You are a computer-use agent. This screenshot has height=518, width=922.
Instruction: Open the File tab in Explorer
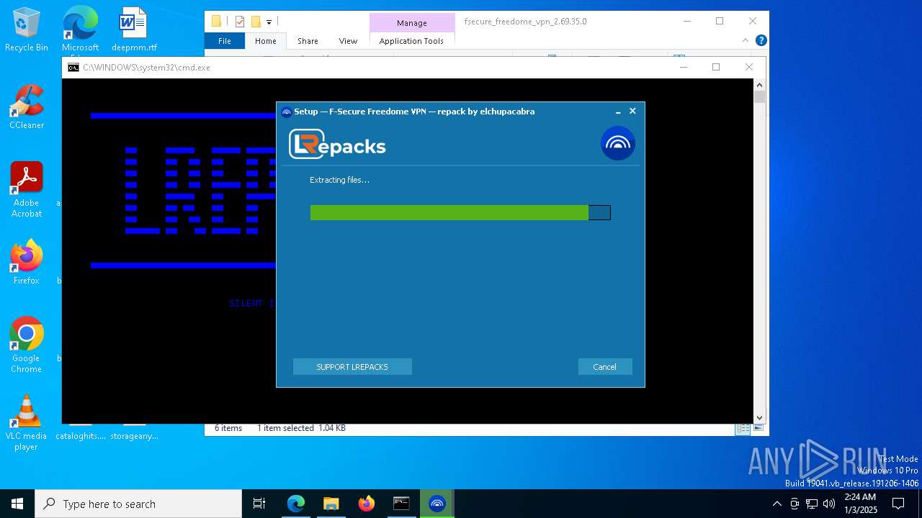(225, 41)
